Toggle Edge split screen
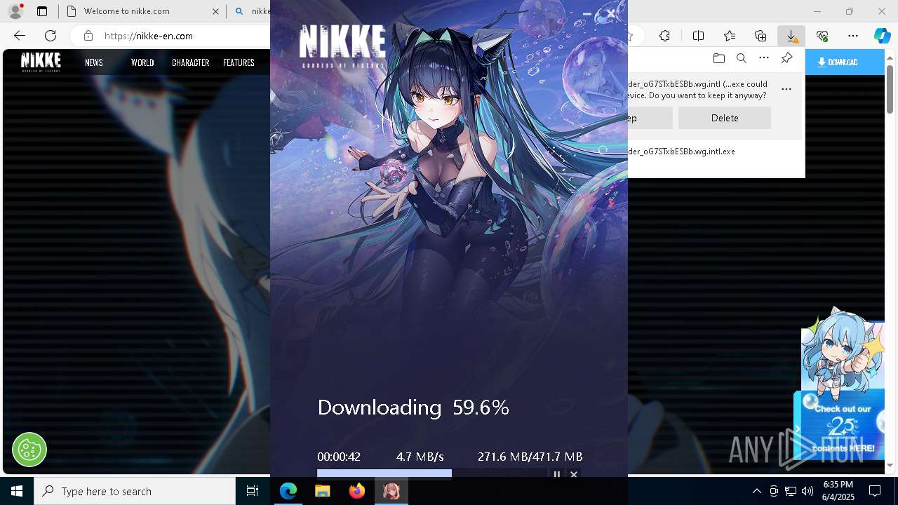The width and height of the screenshot is (898, 505). click(x=698, y=36)
